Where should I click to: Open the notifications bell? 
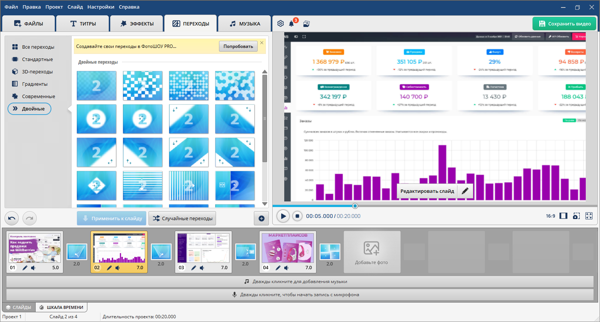coord(291,24)
